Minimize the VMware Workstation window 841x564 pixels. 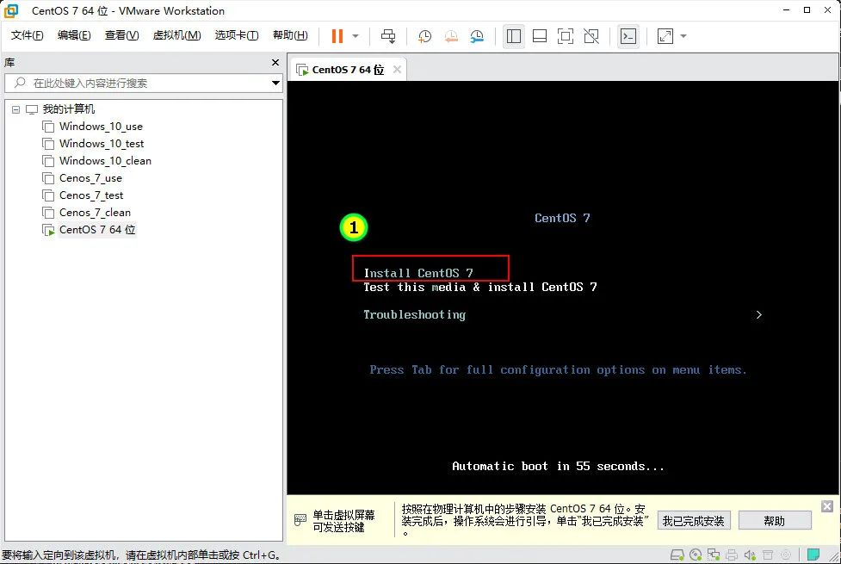[x=786, y=10]
